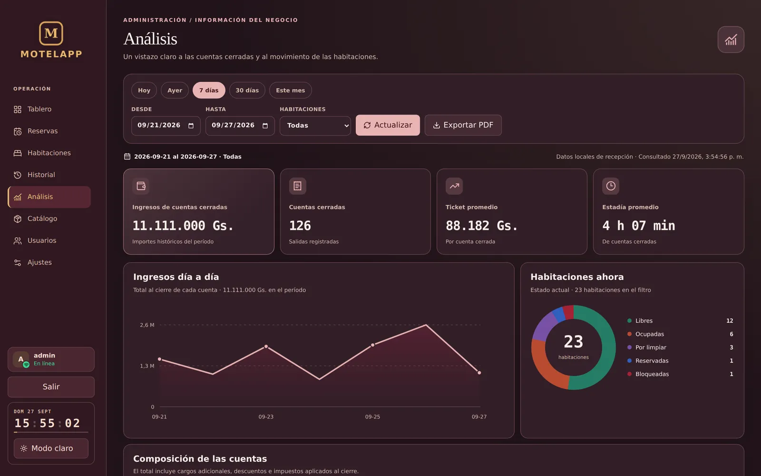Open Ajustes settings page
Screen dimensions: 761x476
49,263
